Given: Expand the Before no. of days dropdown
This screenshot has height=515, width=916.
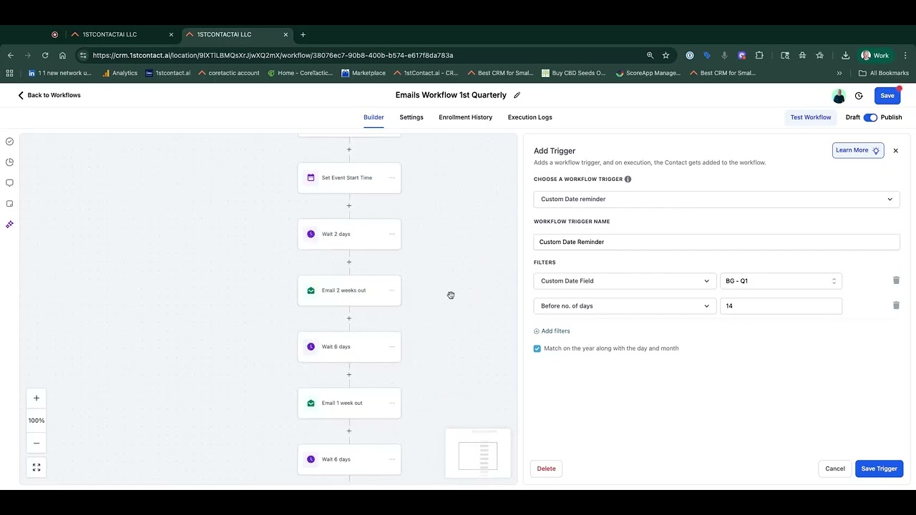Looking at the screenshot, I should pos(624,306).
